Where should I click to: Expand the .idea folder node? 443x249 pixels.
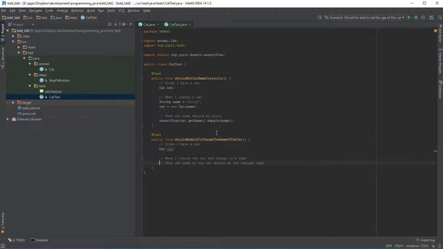point(13,36)
